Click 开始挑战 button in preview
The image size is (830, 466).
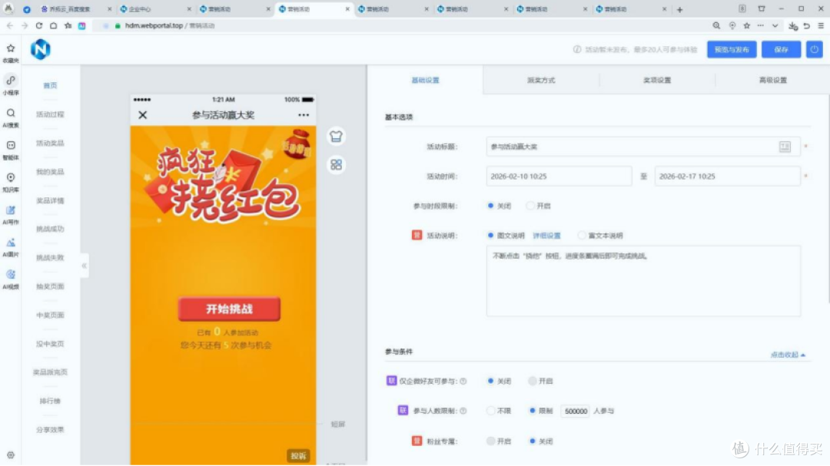229,309
